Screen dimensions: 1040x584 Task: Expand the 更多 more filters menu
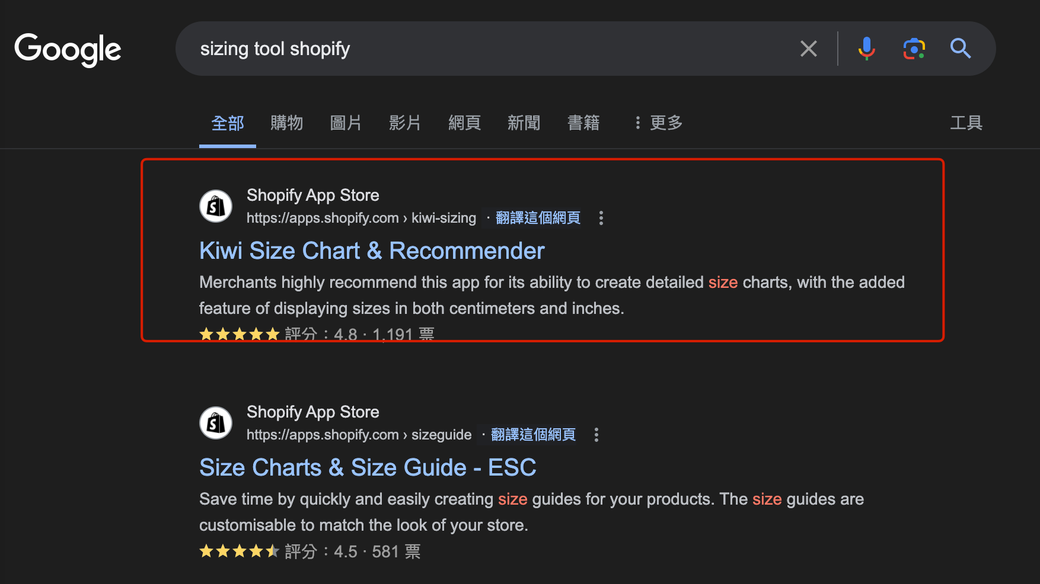coord(658,123)
